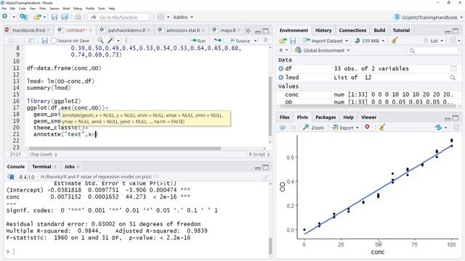The width and height of the screenshot is (465, 261).
Task: Open the Plots menu in menu bar
Action: (x=43, y=9)
